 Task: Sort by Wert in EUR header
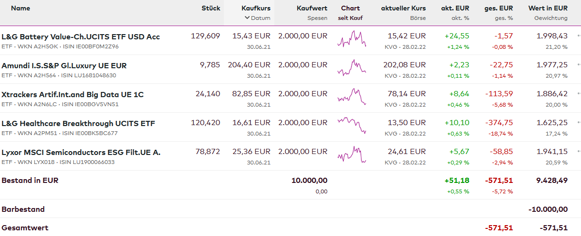(548, 8)
